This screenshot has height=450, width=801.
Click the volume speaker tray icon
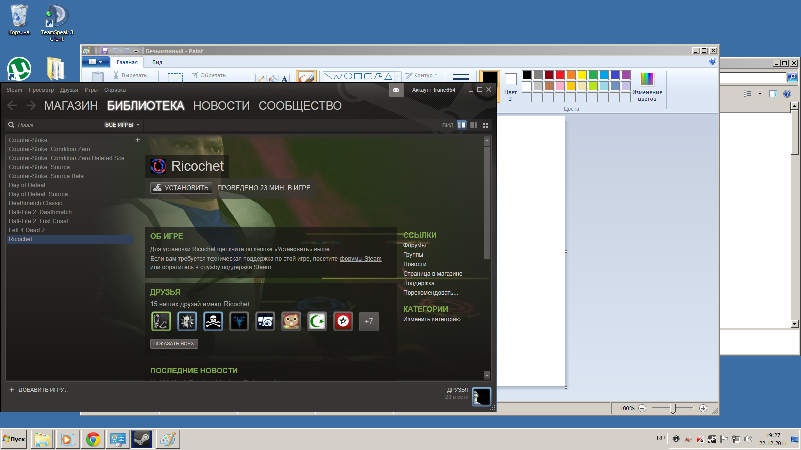click(x=748, y=439)
